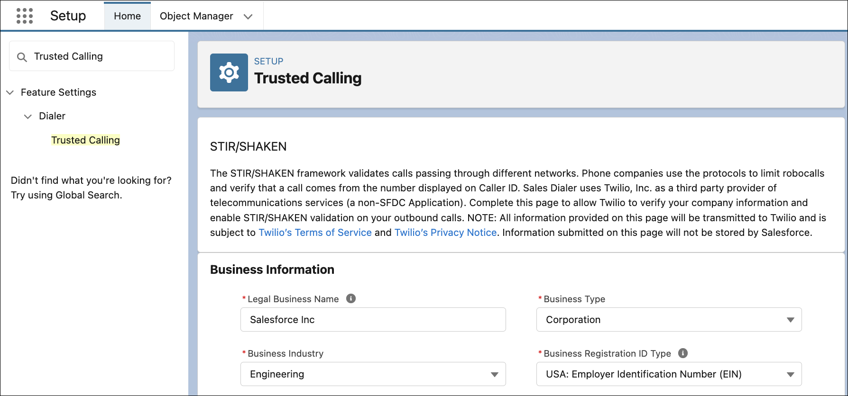Click the SETUP breadcrumb text
Screen dimensions: 848x396
click(268, 61)
